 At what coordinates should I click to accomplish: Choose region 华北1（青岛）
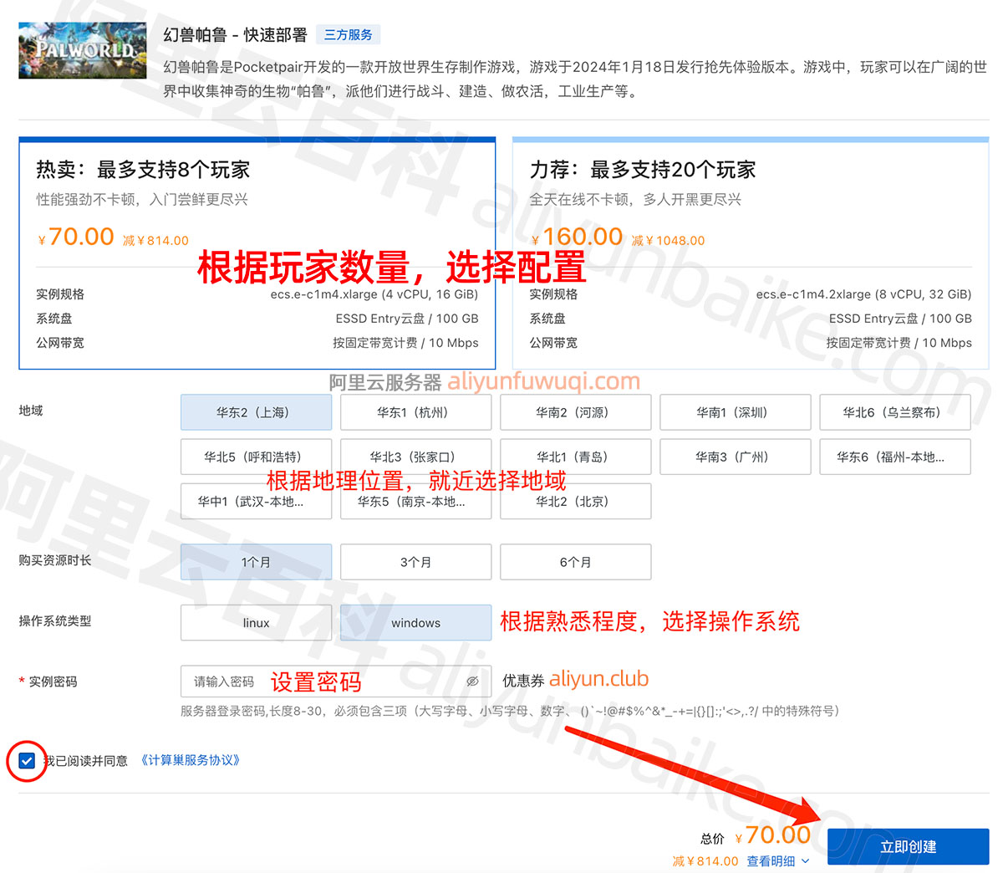point(575,457)
